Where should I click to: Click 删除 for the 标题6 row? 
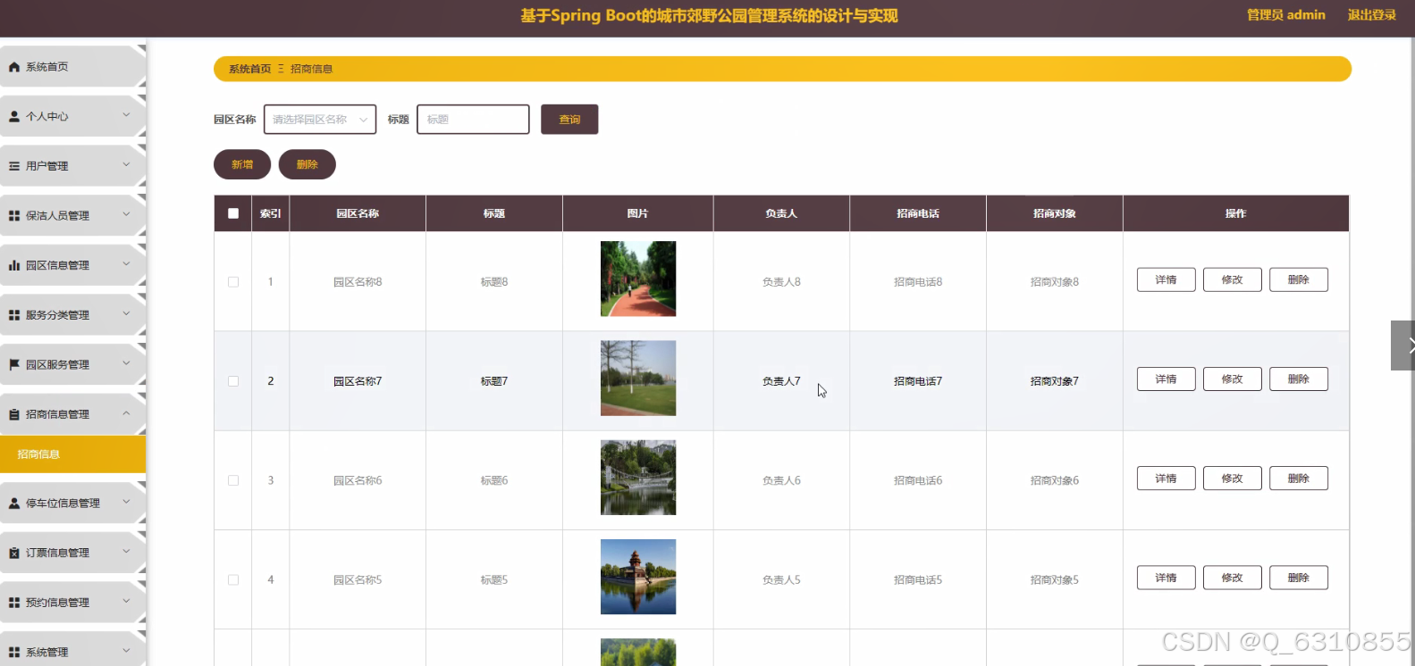[1298, 479]
